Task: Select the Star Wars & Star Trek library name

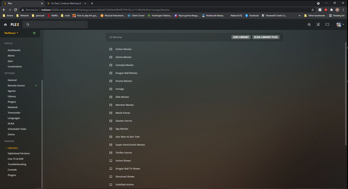Action: point(127,137)
